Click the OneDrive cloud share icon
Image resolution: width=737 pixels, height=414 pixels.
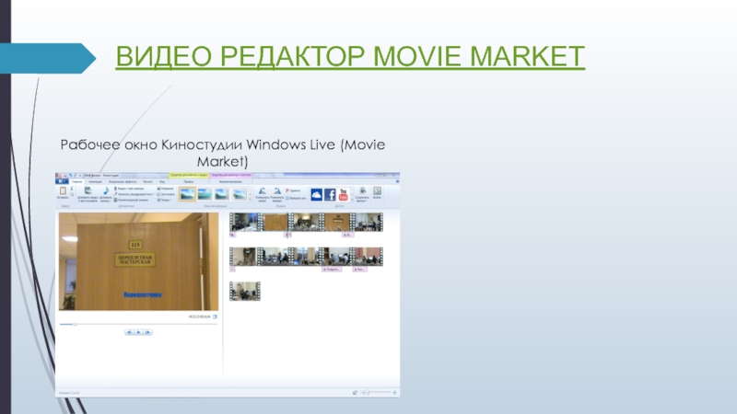316,194
